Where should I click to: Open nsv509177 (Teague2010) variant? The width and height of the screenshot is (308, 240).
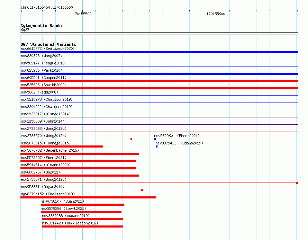[44, 63]
